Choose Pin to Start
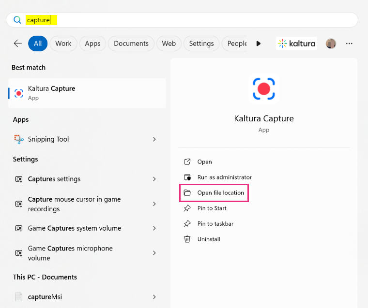This screenshot has height=308, width=368. click(x=212, y=208)
